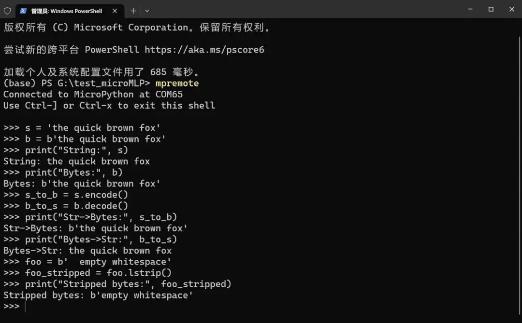This screenshot has height=323, width=522.
Task: Click the 'Use Ctrl-] or Ctrl-x' hint line
Action: point(109,105)
